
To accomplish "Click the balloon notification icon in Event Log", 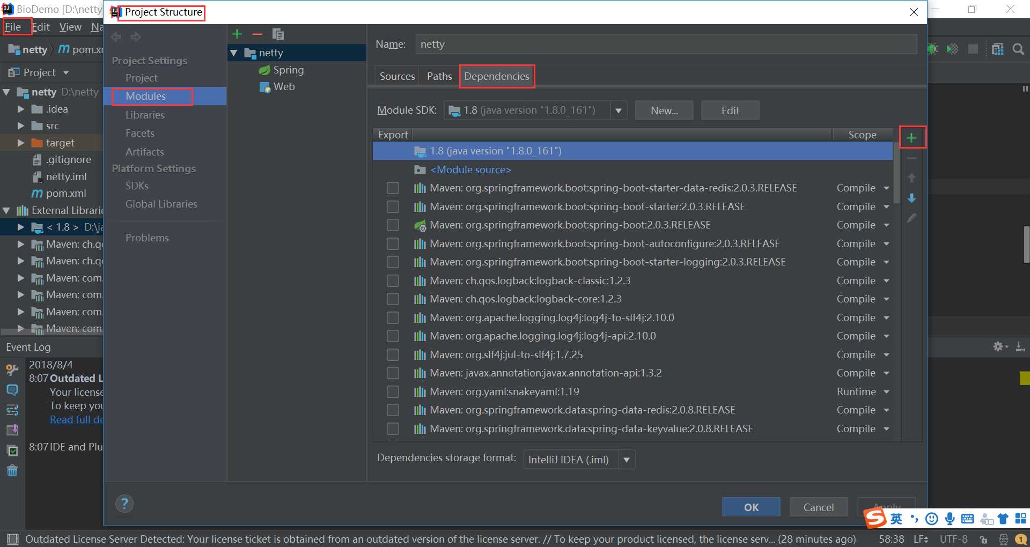I will pyautogui.click(x=12, y=390).
